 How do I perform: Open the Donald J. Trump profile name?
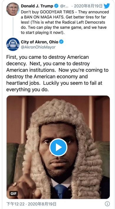[37, 6]
